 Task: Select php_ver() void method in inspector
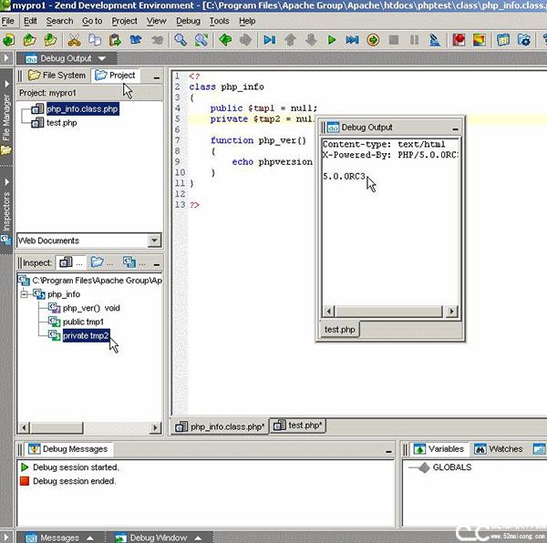coord(90,308)
